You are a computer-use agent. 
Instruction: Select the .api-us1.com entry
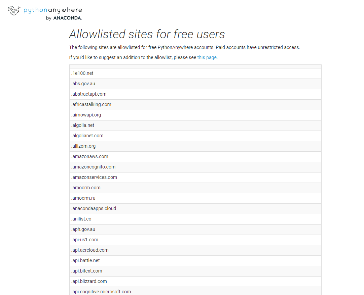[85, 240]
